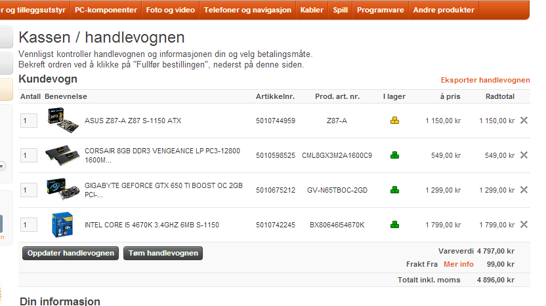This screenshot has height=306, width=546.
Task: Remove Gigabyte GTX 650 Ti from cart
Action: tap(524, 190)
